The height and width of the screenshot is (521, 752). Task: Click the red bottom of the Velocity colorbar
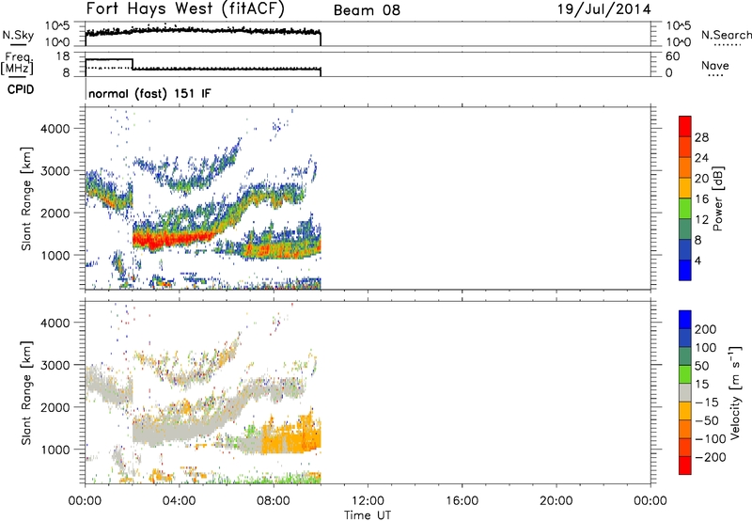coord(685,466)
